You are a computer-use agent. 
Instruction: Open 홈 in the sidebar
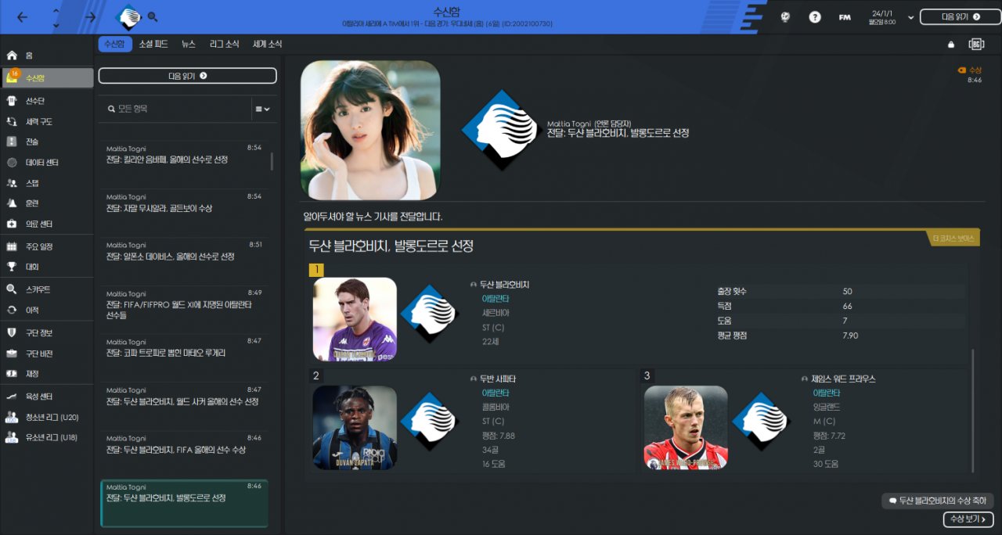(x=47, y=56)
